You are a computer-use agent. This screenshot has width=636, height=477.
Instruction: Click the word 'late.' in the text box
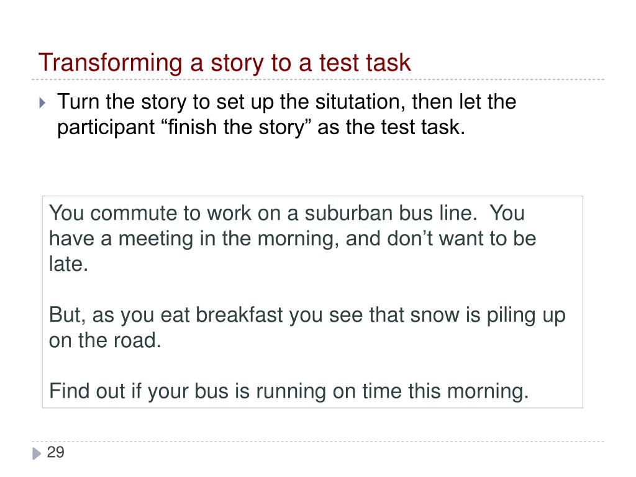coord(68,264)
